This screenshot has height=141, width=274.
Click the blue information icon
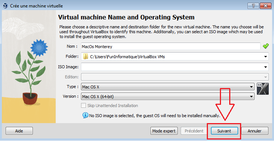[85, 115]
